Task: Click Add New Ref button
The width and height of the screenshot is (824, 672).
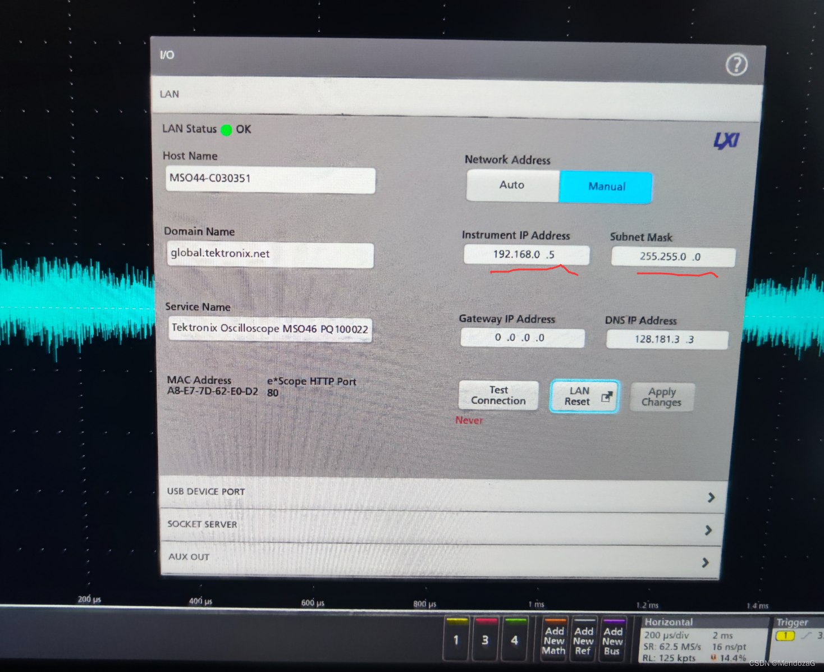Action: (x=583, y=640)
